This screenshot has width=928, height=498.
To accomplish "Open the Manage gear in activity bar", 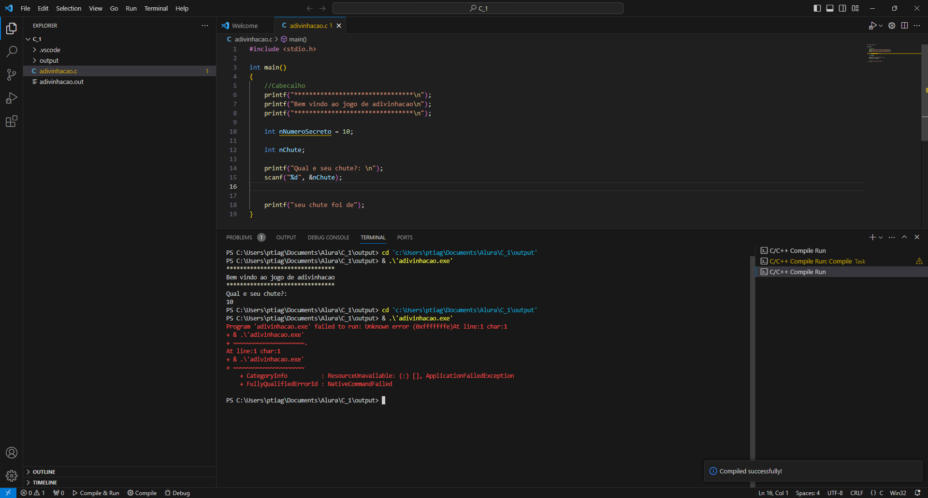I will (x=12, y=476).
